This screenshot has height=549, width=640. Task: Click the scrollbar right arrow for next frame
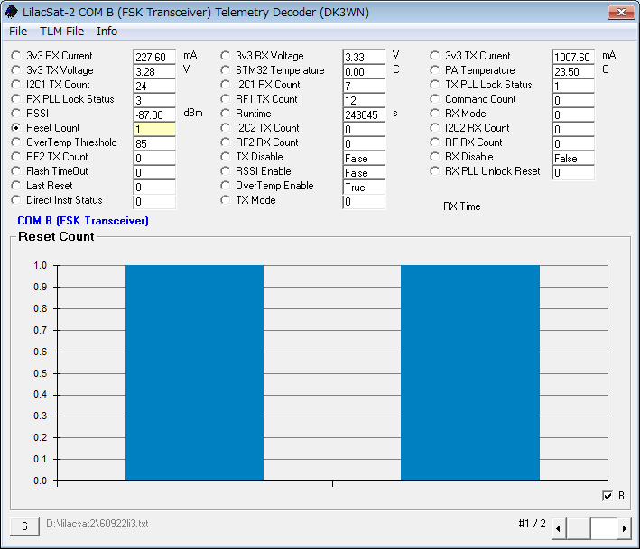point(624,528)
